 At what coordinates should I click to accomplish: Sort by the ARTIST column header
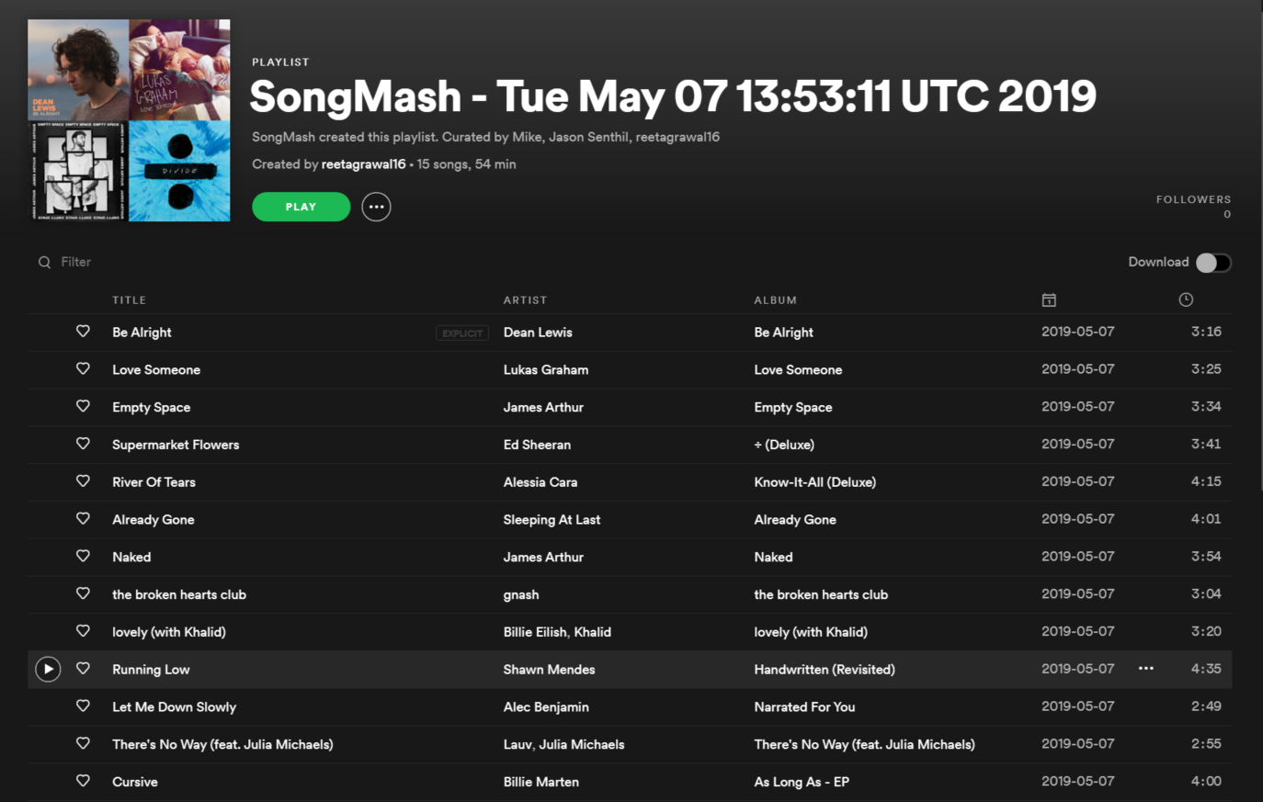click(x=525, y=300)
